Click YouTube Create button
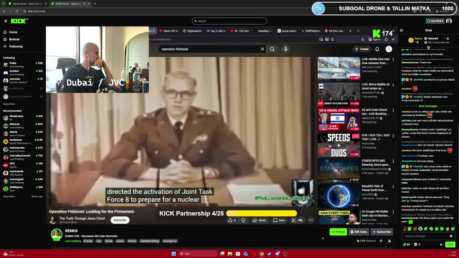Image resolution: width=459 pixels, height=258 pixels. 361,49
